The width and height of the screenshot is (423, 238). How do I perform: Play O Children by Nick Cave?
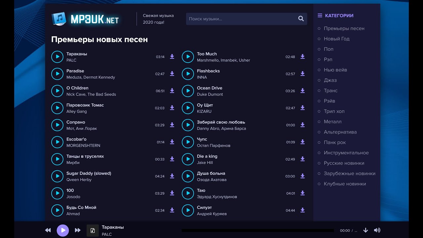click(57, 91)
